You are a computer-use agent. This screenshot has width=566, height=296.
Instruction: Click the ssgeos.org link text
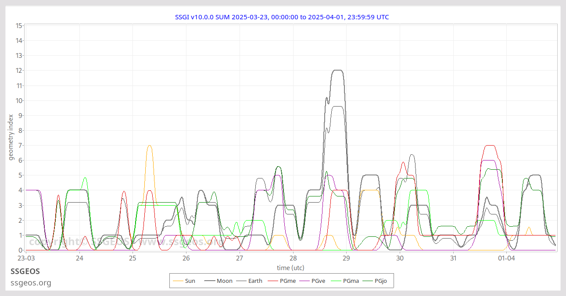(31, 283)
